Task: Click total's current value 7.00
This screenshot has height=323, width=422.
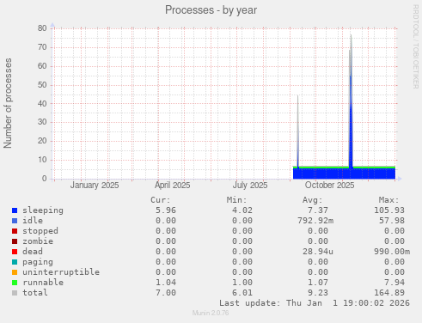Action: (x=166, y=293)
